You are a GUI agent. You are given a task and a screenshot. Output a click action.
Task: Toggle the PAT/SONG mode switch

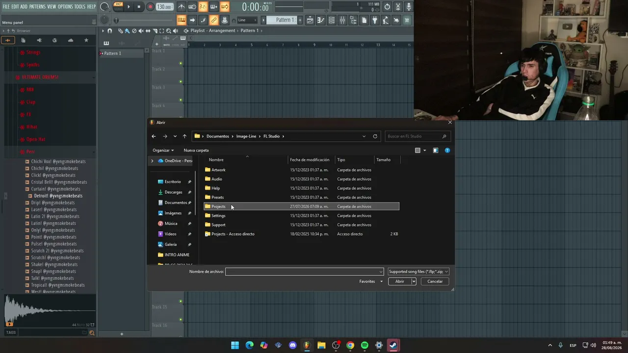[x=118, y=6]
